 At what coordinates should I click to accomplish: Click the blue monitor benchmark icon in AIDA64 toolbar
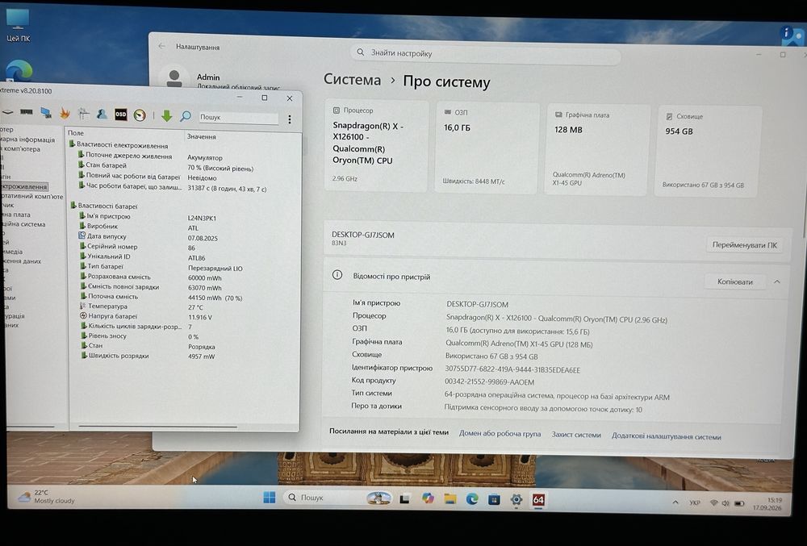pyautogui.click(x=46, y=113)
